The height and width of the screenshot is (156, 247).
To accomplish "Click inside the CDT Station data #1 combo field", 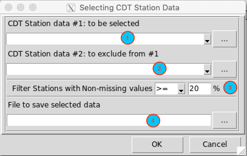I will 105,39.
